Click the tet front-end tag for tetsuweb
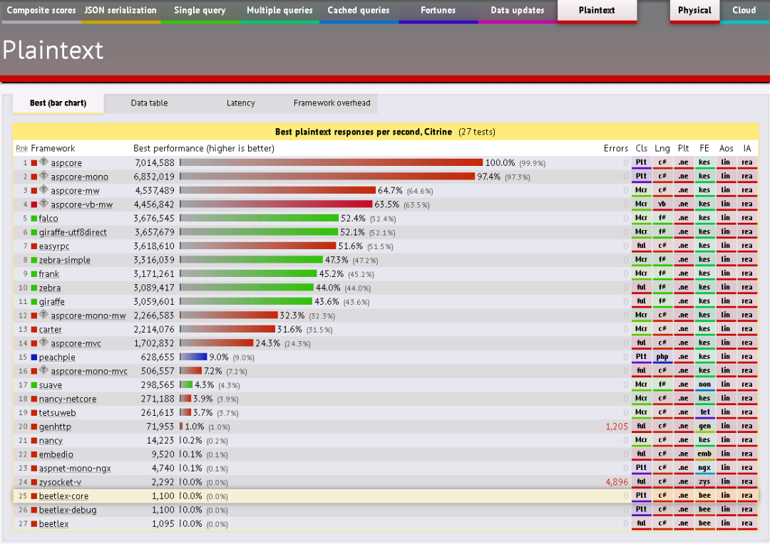 [704, 412]
